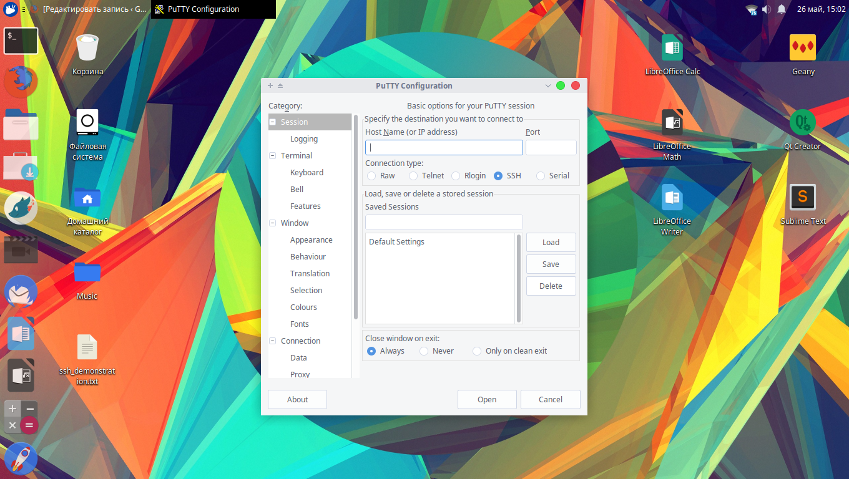Focus the Port input field

tap(551, 148)
